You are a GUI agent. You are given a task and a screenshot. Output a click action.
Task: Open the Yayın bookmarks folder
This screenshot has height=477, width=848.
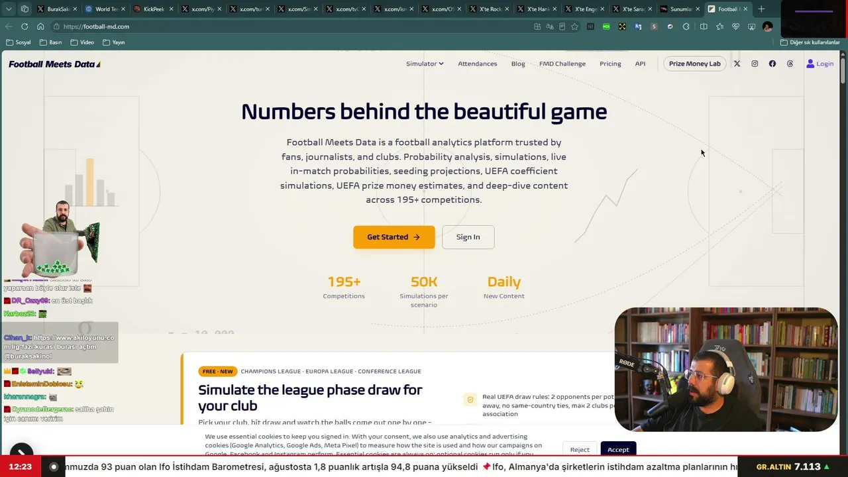pyautogui.click(x=114, y=42)
